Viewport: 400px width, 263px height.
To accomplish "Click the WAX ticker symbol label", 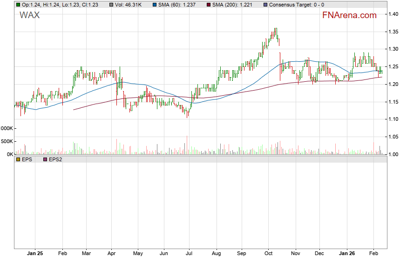I will [x=30, y=15].
